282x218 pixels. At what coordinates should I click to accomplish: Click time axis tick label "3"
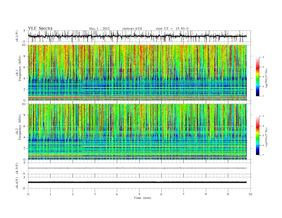tap(95, 194)
